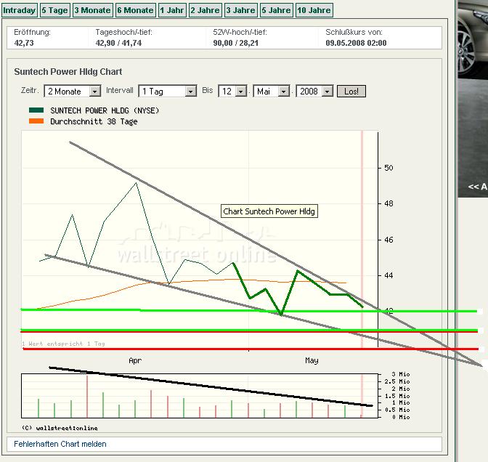Viewport: 488px width, 462px height.
Task: Show the 6 Monate time range
Action: coord(135,10)
